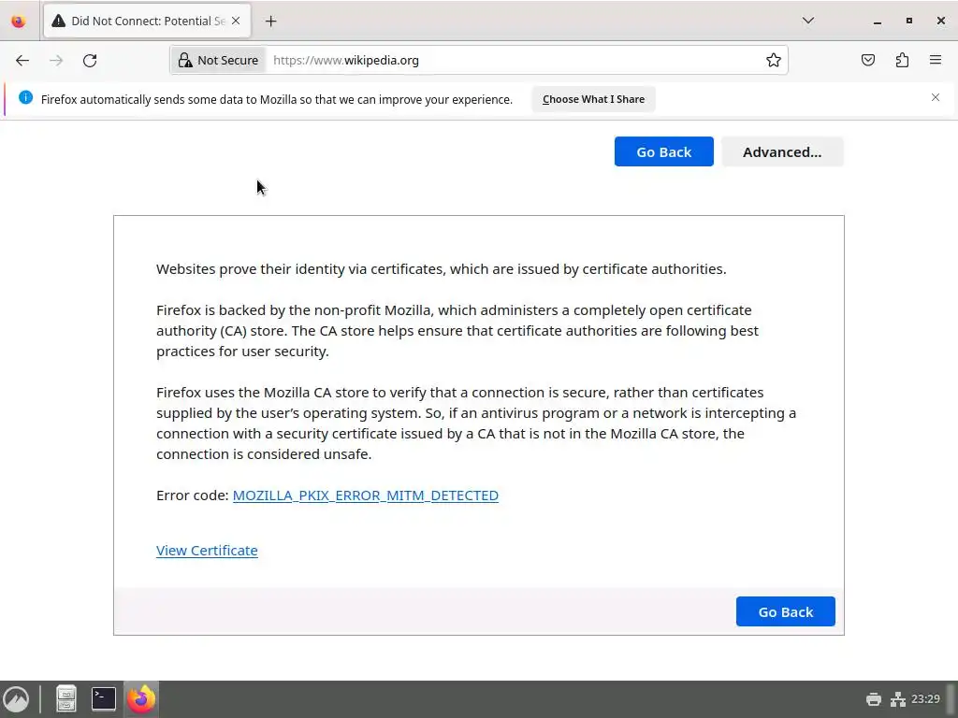Click the printer tray icon
This screenshot has width=958, height=718.
[874, 699]
